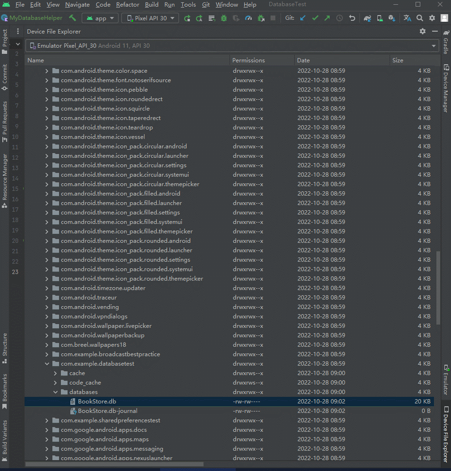This screenshot has height=471, width=451.
Task: Expand the cache folder
Action: point(55,373)
